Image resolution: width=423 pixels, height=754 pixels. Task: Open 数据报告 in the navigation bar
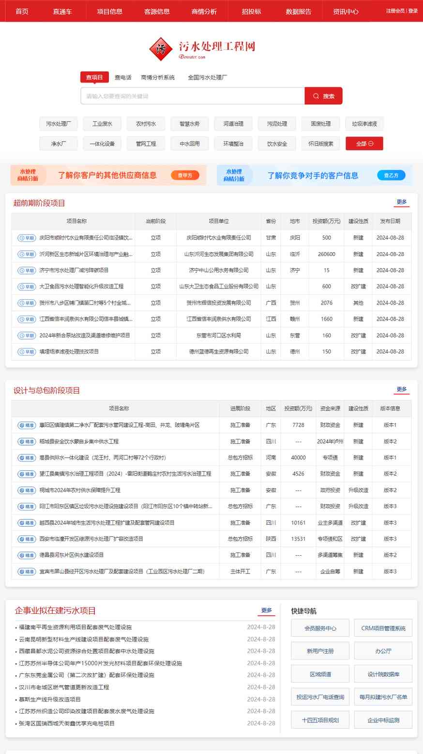pyautogui.click(x=299, y=11)
